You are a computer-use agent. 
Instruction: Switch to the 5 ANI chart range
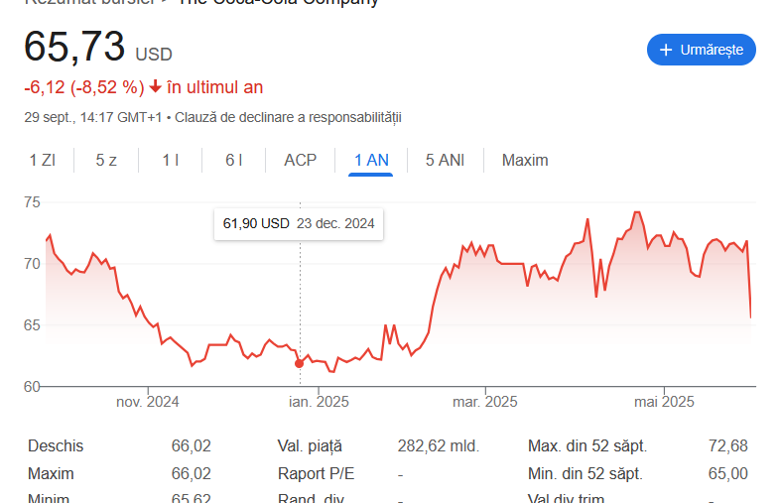(445, 160)
